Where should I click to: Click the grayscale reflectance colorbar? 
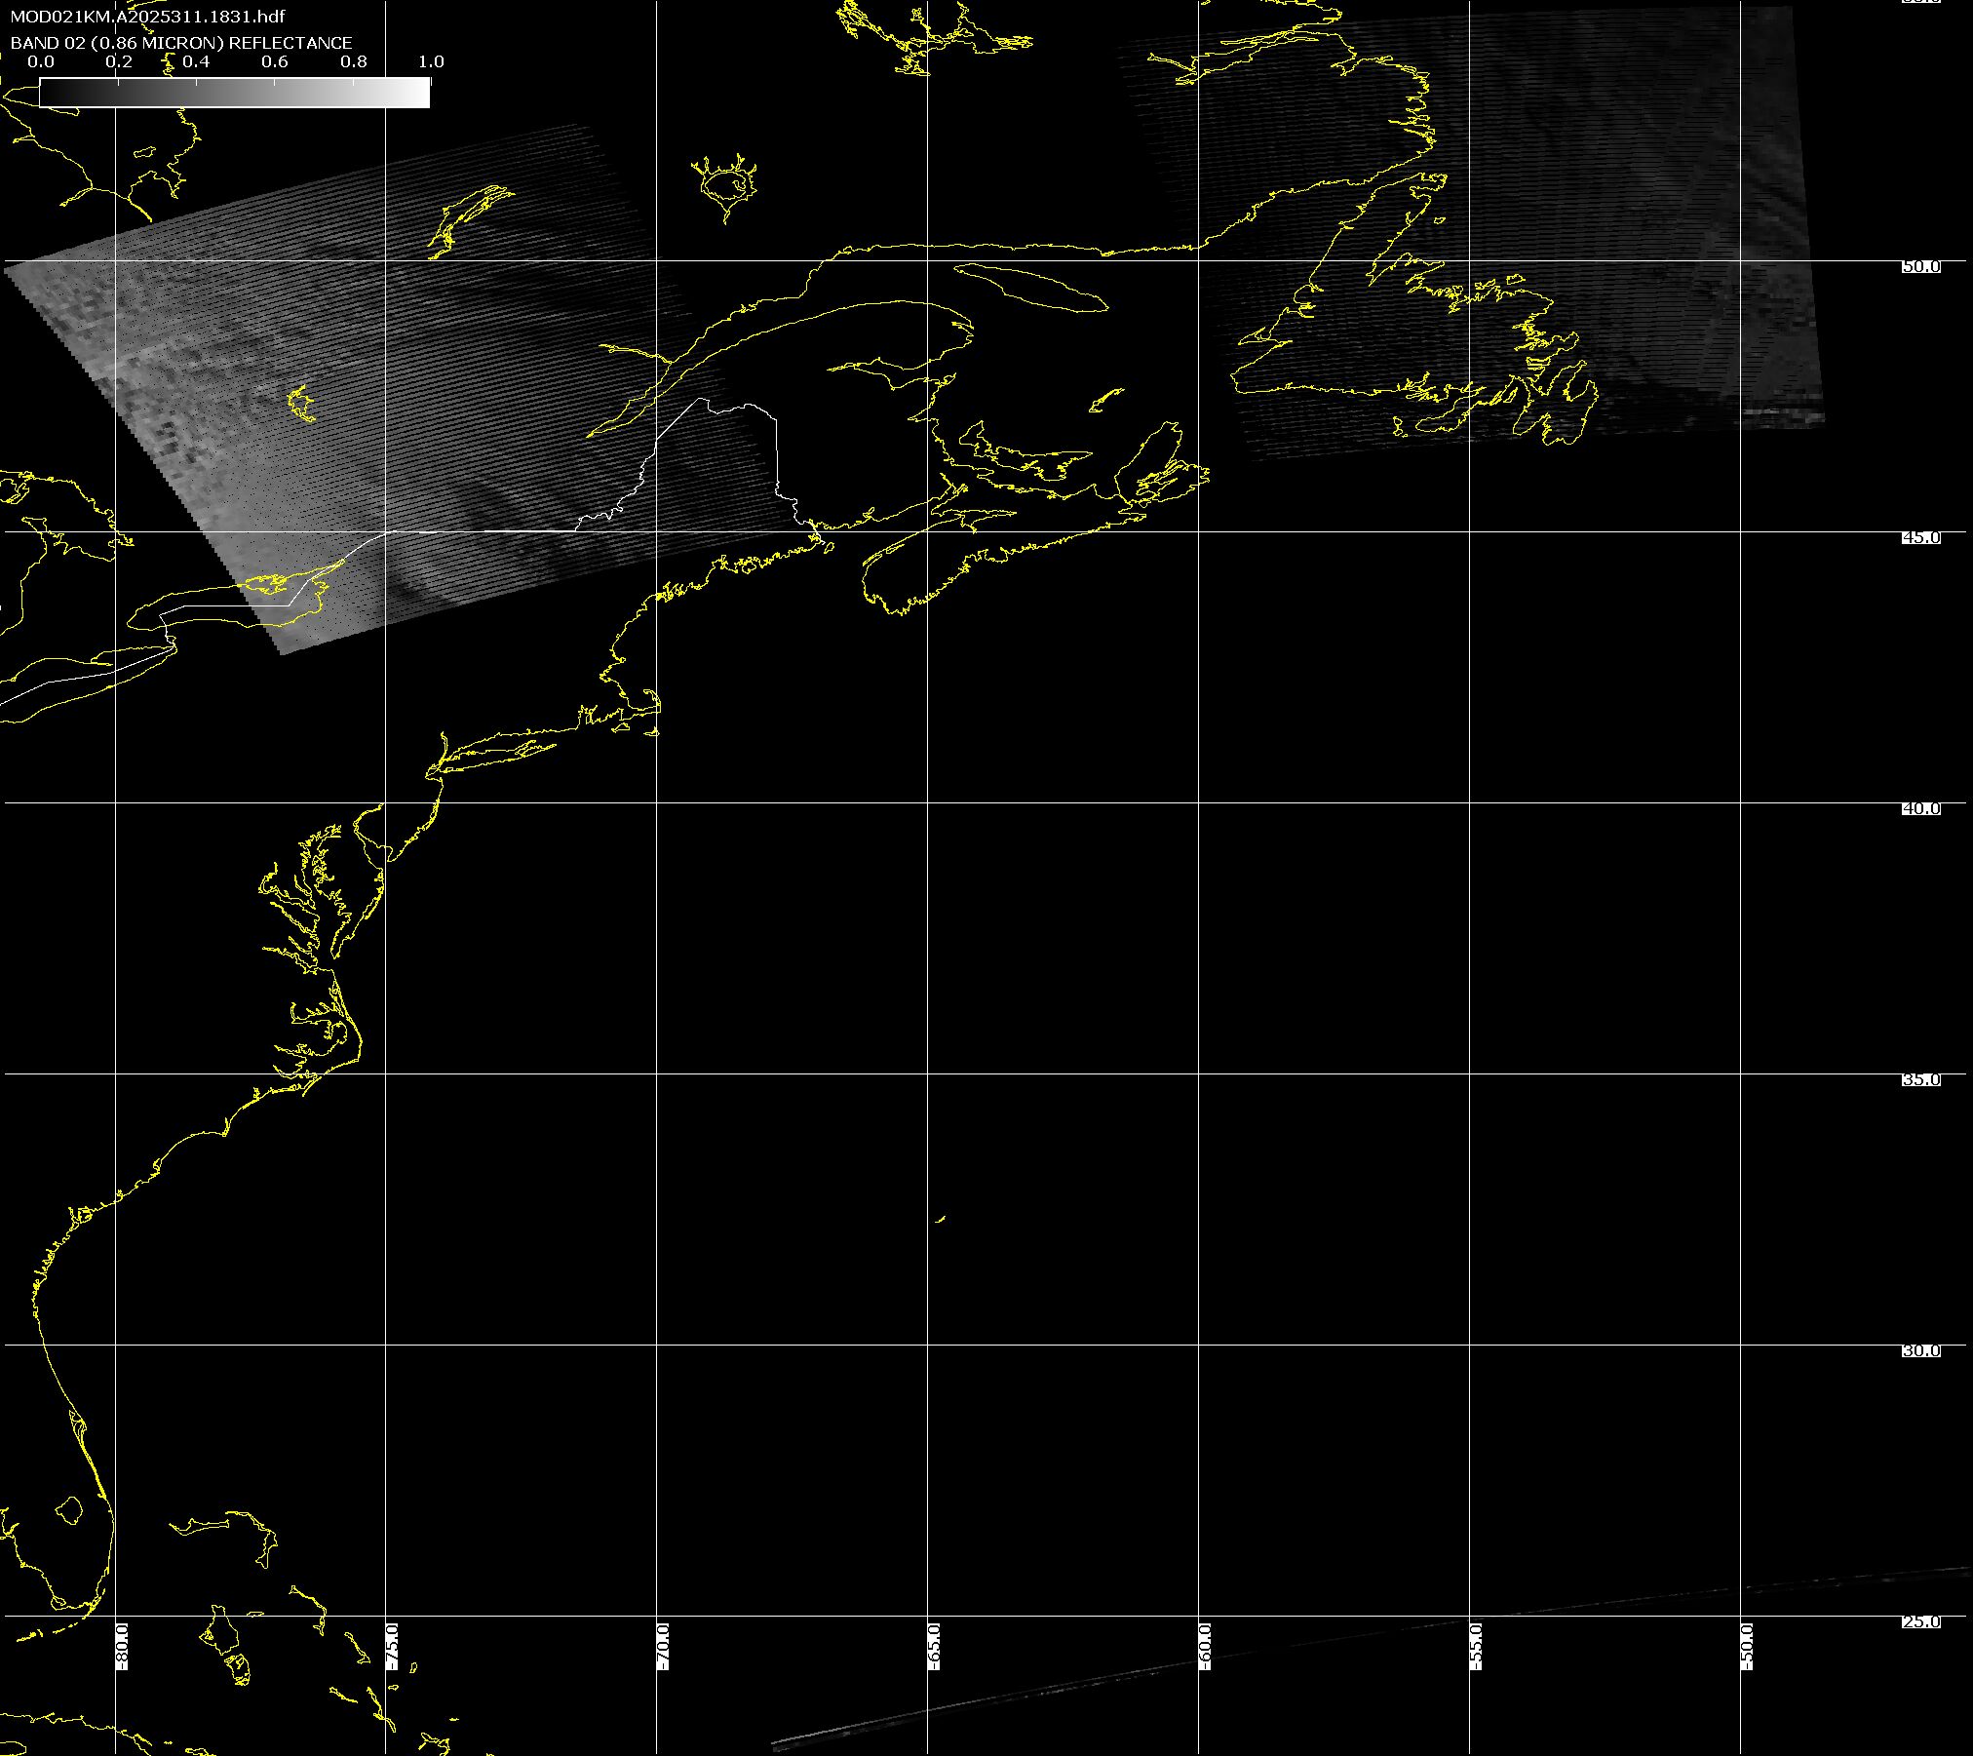pyautogui.click(x=234, y=93)
